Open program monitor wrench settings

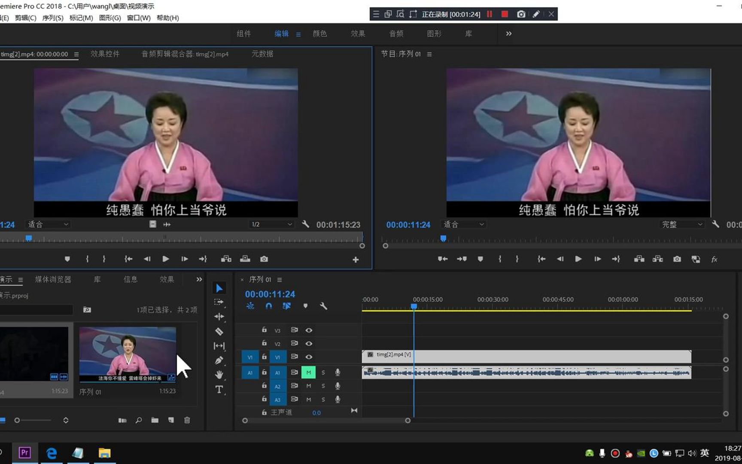(x=715, y=224)
